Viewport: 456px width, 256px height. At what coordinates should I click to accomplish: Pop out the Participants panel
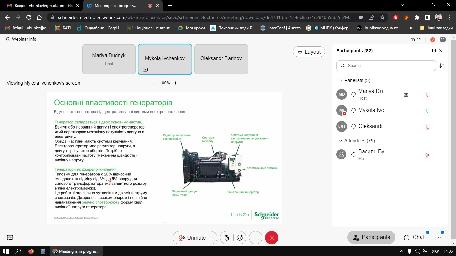(434, 51)
